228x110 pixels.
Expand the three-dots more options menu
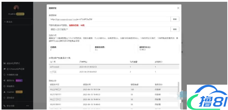coord(27,106)
